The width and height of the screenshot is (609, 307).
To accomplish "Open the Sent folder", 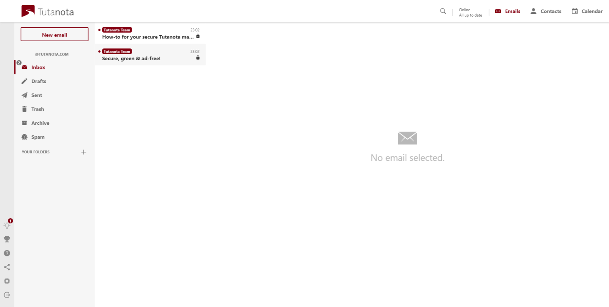I will click(x=36, y=95).
